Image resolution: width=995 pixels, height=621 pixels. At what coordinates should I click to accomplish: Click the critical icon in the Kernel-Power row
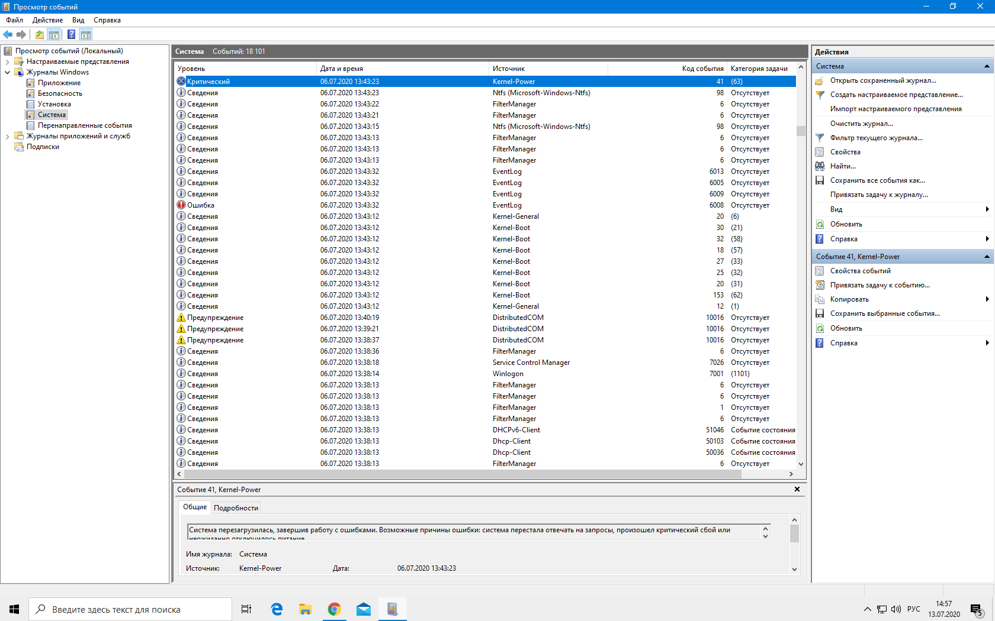coord(181,81)
